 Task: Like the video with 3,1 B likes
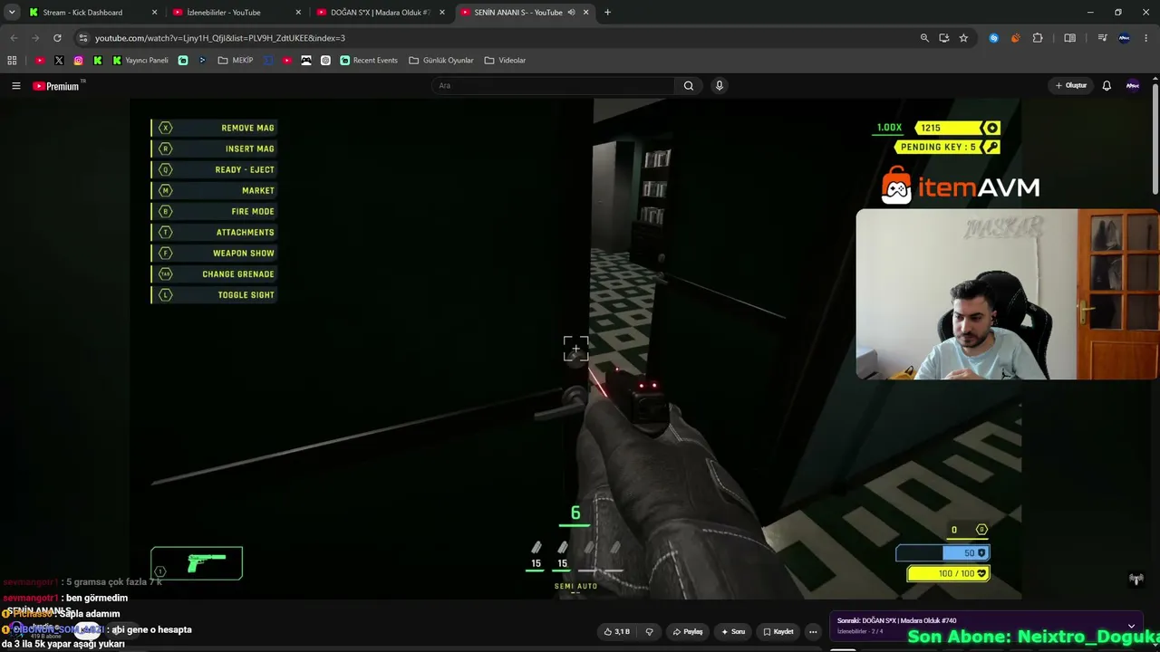pyautogui.click(x=617, y=632)
